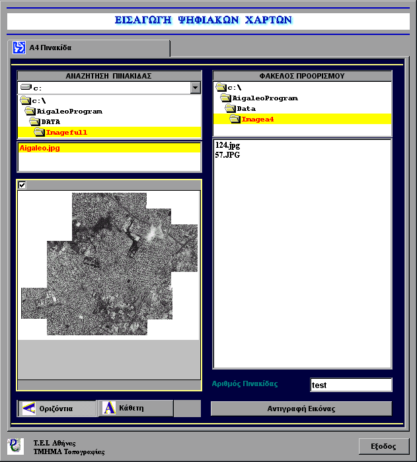Select file 124.jpg in destination list
Viewport: 417px width, 462px height.
click(x=227, y=145)
